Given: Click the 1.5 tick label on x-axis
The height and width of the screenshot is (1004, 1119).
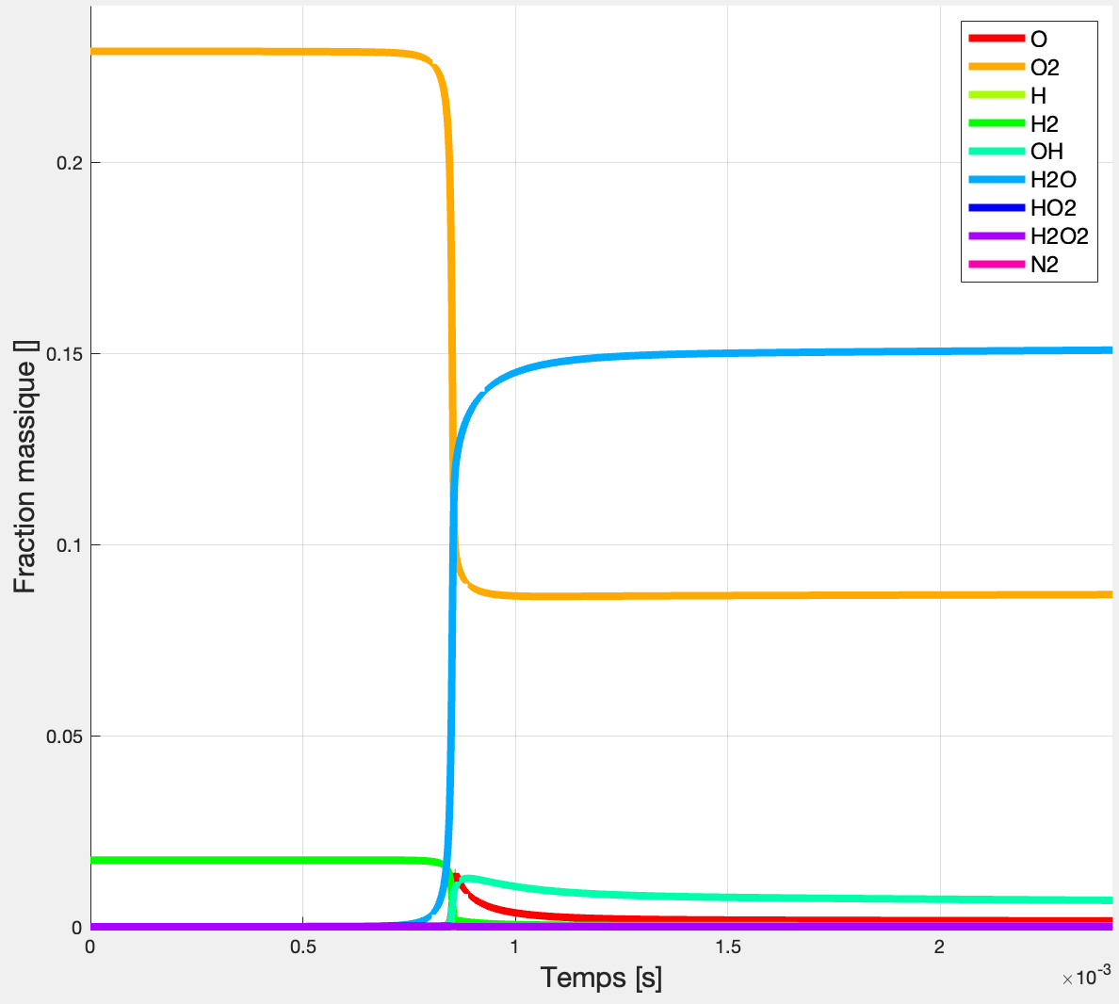Looking at the screenshot, I should point(727,947).
